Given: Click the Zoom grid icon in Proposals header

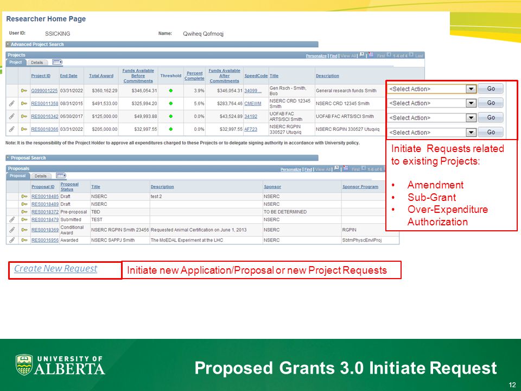Looking at the screenshot, I should point(336,168).
